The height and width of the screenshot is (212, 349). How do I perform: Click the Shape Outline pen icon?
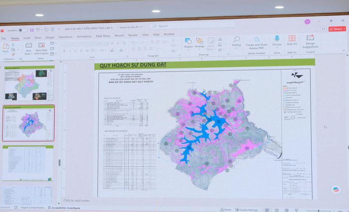[x=220, y=44]
